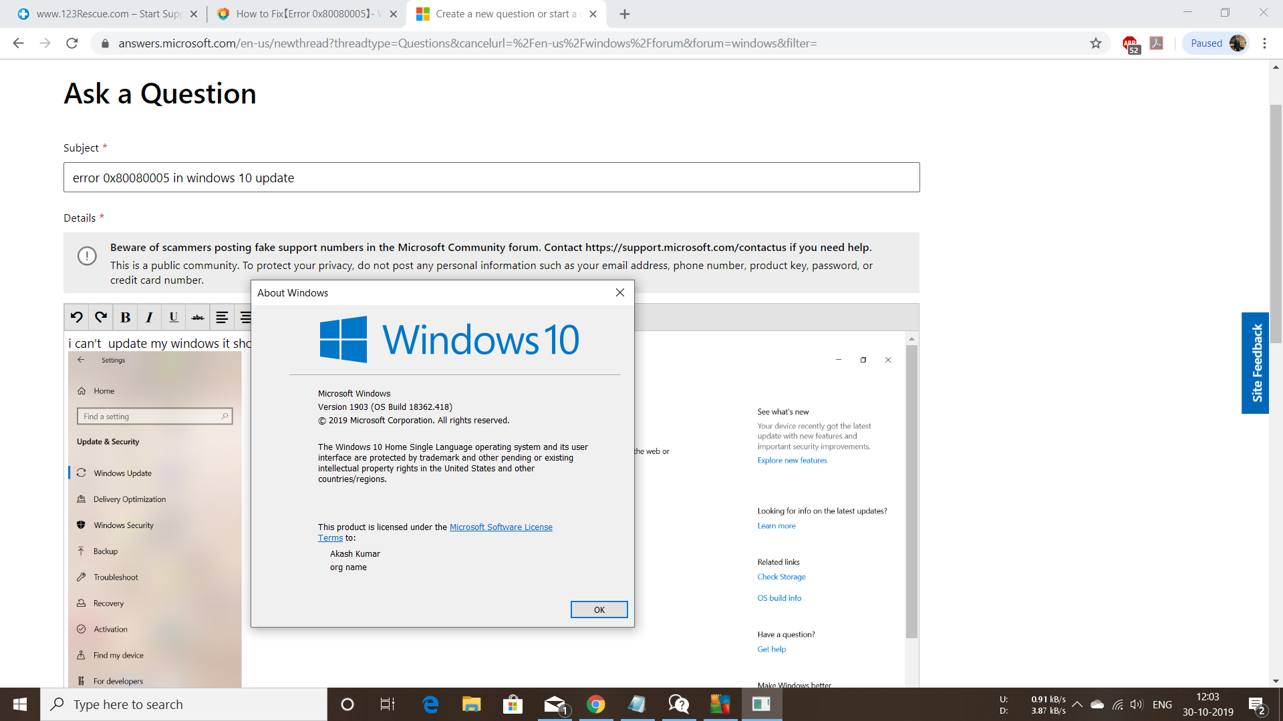
Task: Open Microsoft Store from taskbar
Action: 513,704
